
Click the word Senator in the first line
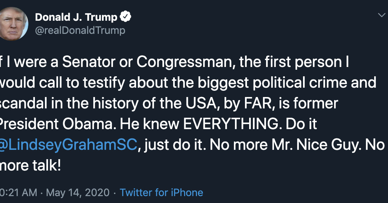pyautogui.click(x=88, y=62)
